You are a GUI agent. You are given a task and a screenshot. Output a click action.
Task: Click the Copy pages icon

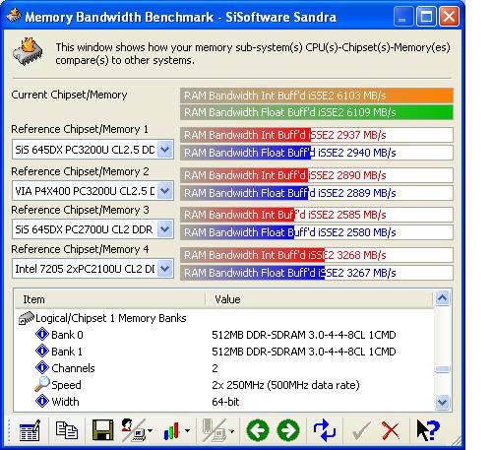click(x=67, y=430)
